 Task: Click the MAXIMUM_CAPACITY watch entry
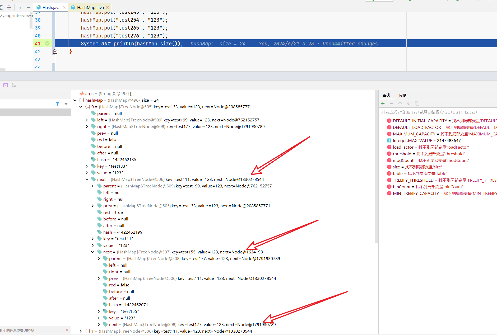click(x=438, y=134)
